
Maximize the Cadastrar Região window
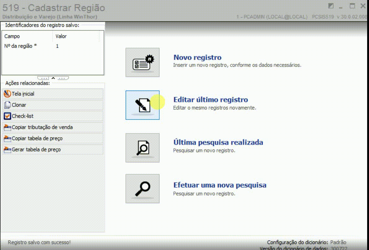pos(352,6)
